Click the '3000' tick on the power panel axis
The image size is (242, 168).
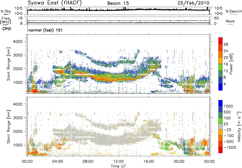point(18,55)
